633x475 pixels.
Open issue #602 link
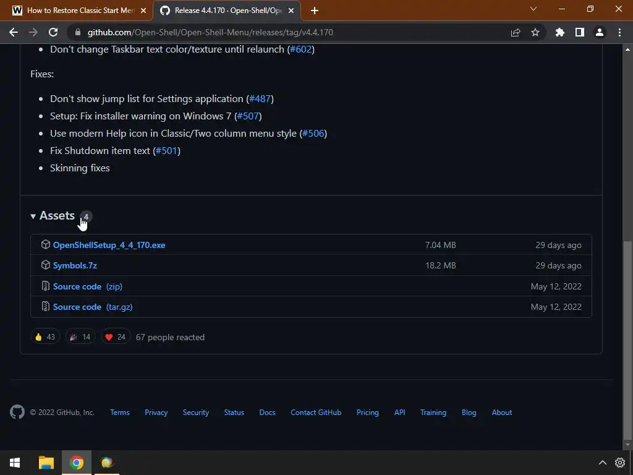pos(301,49)
